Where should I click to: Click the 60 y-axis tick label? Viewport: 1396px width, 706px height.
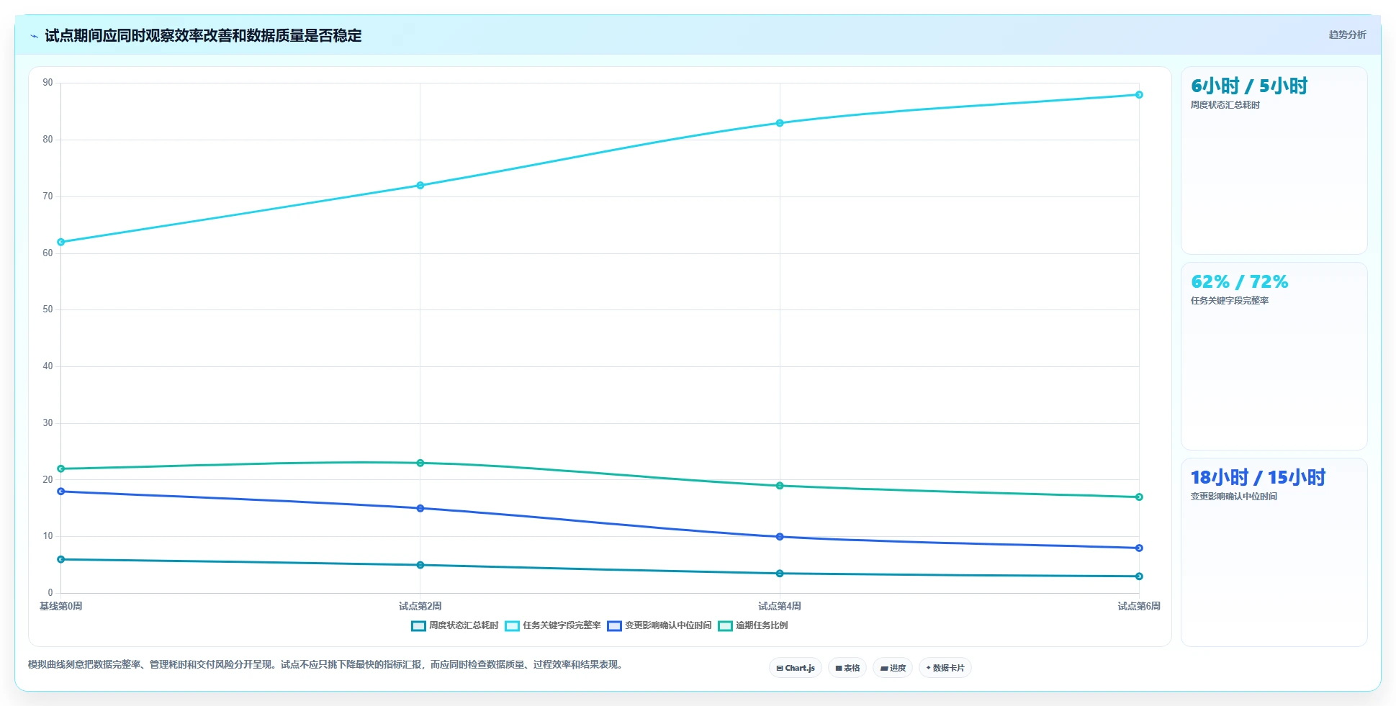coord(48,253)
